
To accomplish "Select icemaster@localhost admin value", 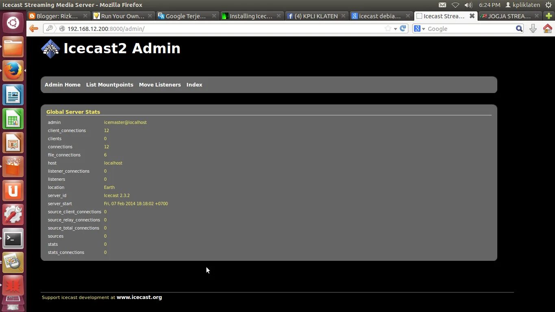I will tap(125, 122).
